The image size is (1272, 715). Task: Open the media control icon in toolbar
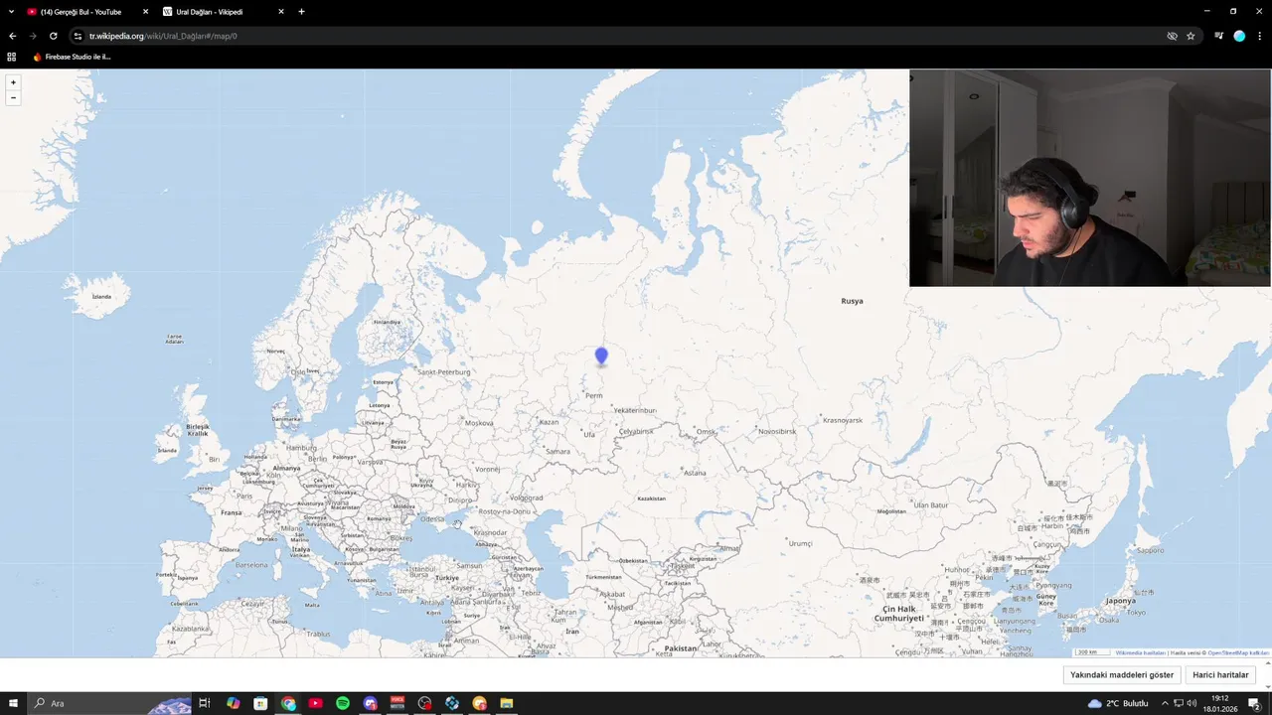(x=1219, y=36)
